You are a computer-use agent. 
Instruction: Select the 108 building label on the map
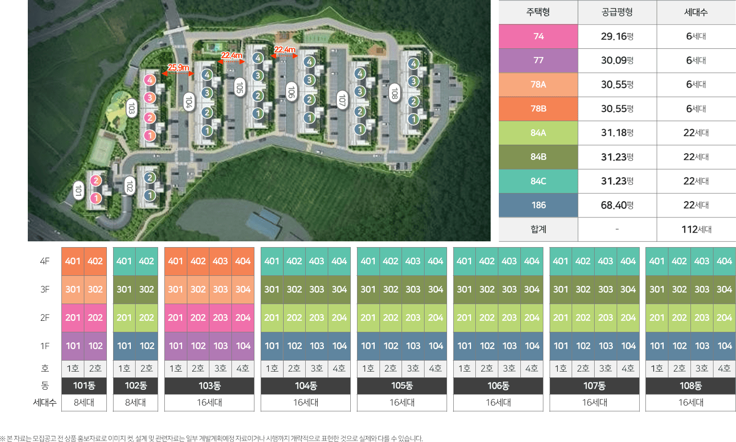coord(394,93)
